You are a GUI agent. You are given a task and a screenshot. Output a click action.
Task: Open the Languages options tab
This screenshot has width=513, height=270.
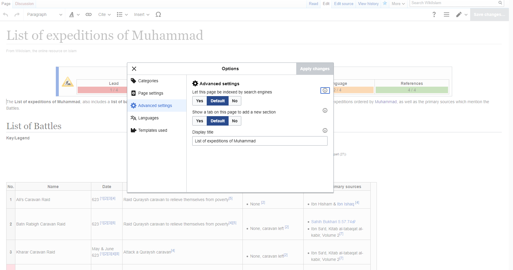pyautogui.click(x=148, y=118)
